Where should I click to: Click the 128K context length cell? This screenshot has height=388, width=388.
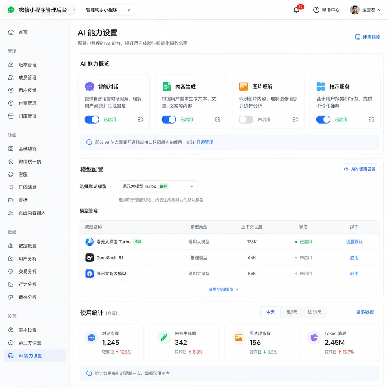(252, 242)
